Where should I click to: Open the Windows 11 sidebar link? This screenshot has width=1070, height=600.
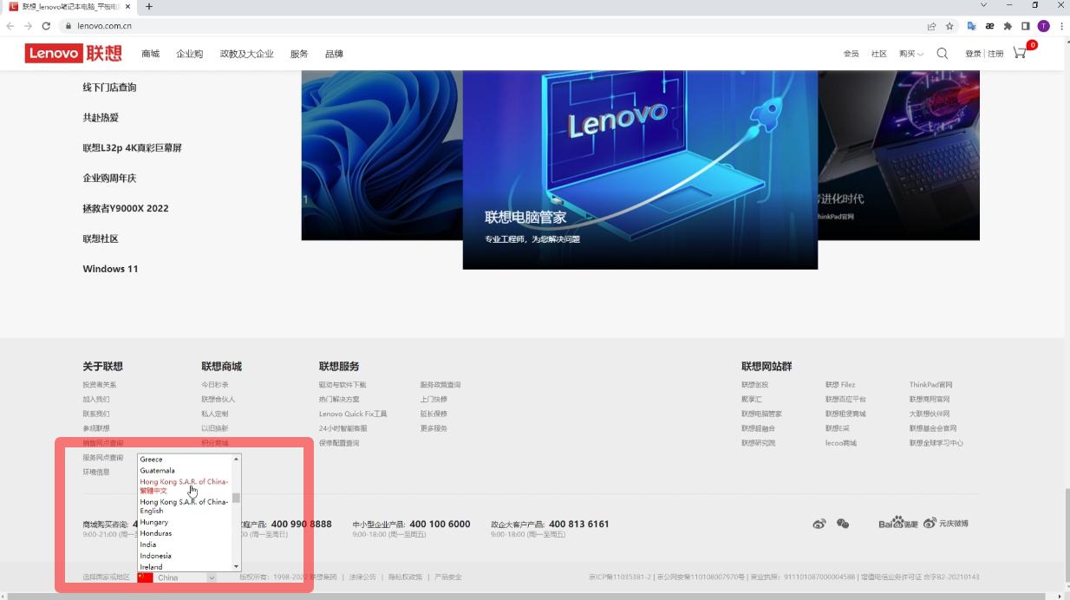pyautogui.click(x=110, y=269)
